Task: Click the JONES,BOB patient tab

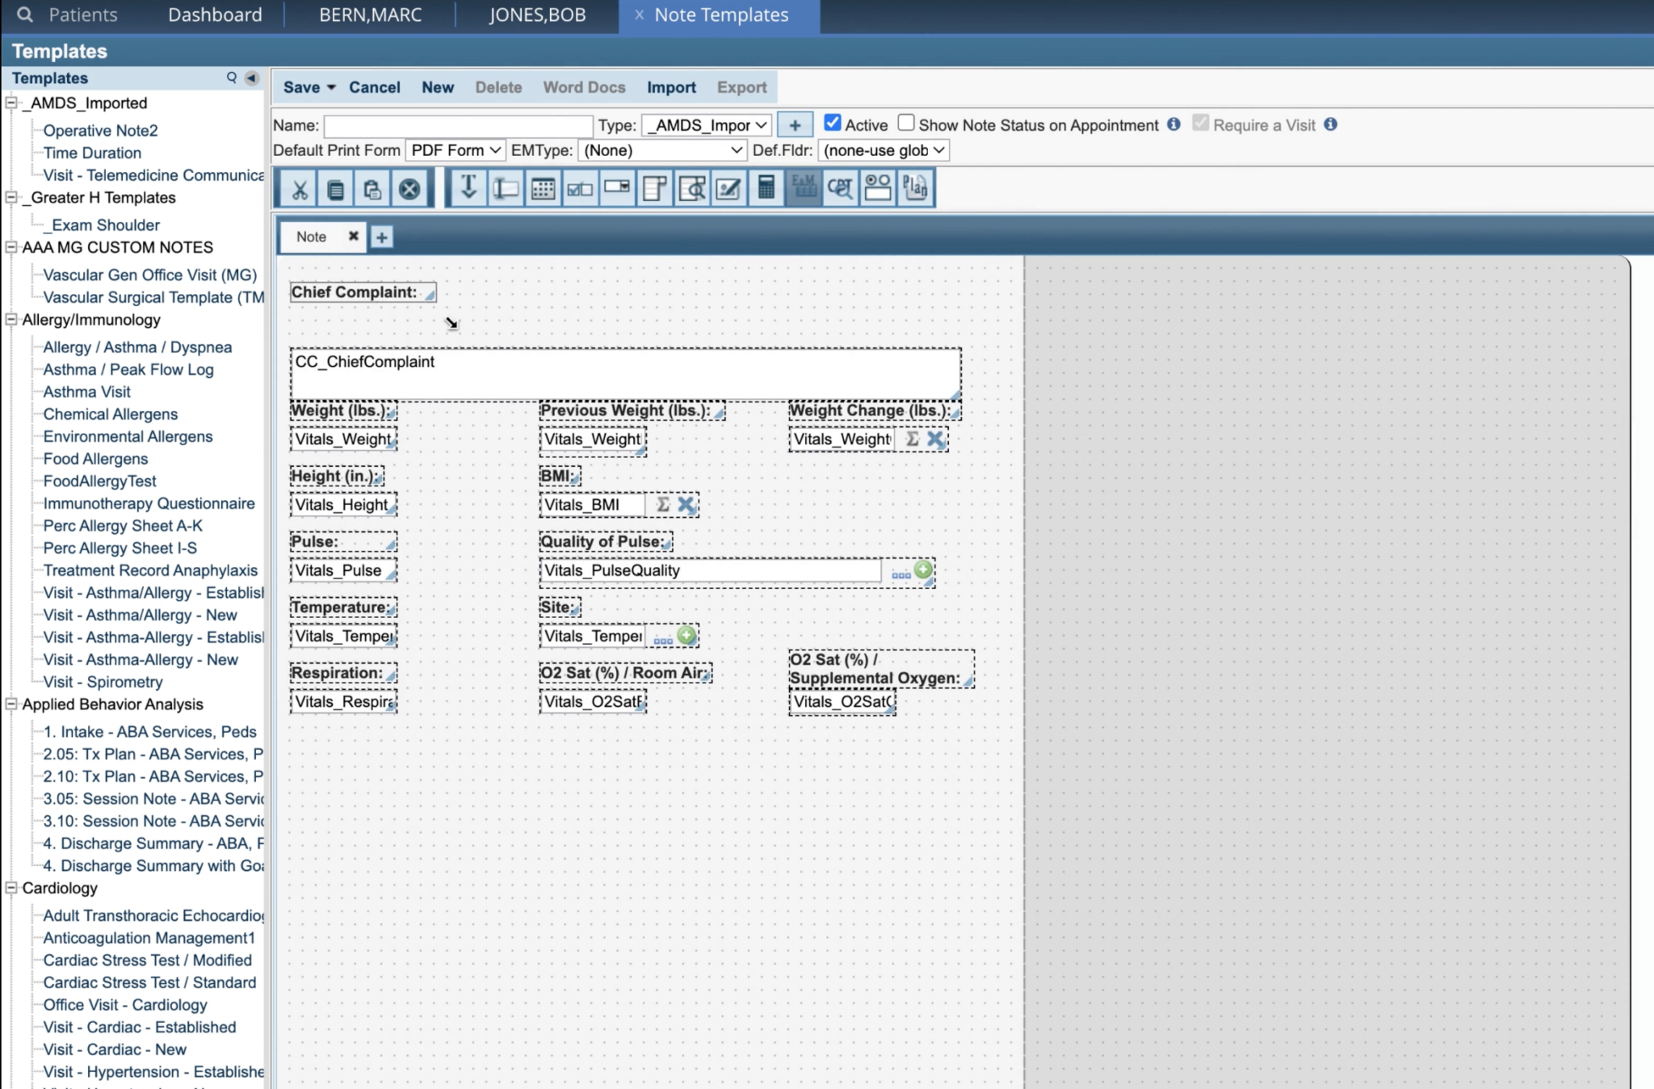Action: pyautogui.click(x=535, y=15)
